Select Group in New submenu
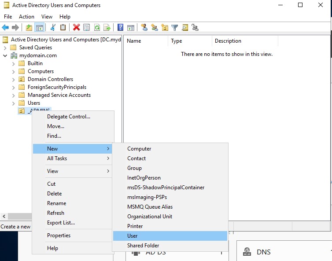The image size is (332, 261). click(x=170, y=168)
